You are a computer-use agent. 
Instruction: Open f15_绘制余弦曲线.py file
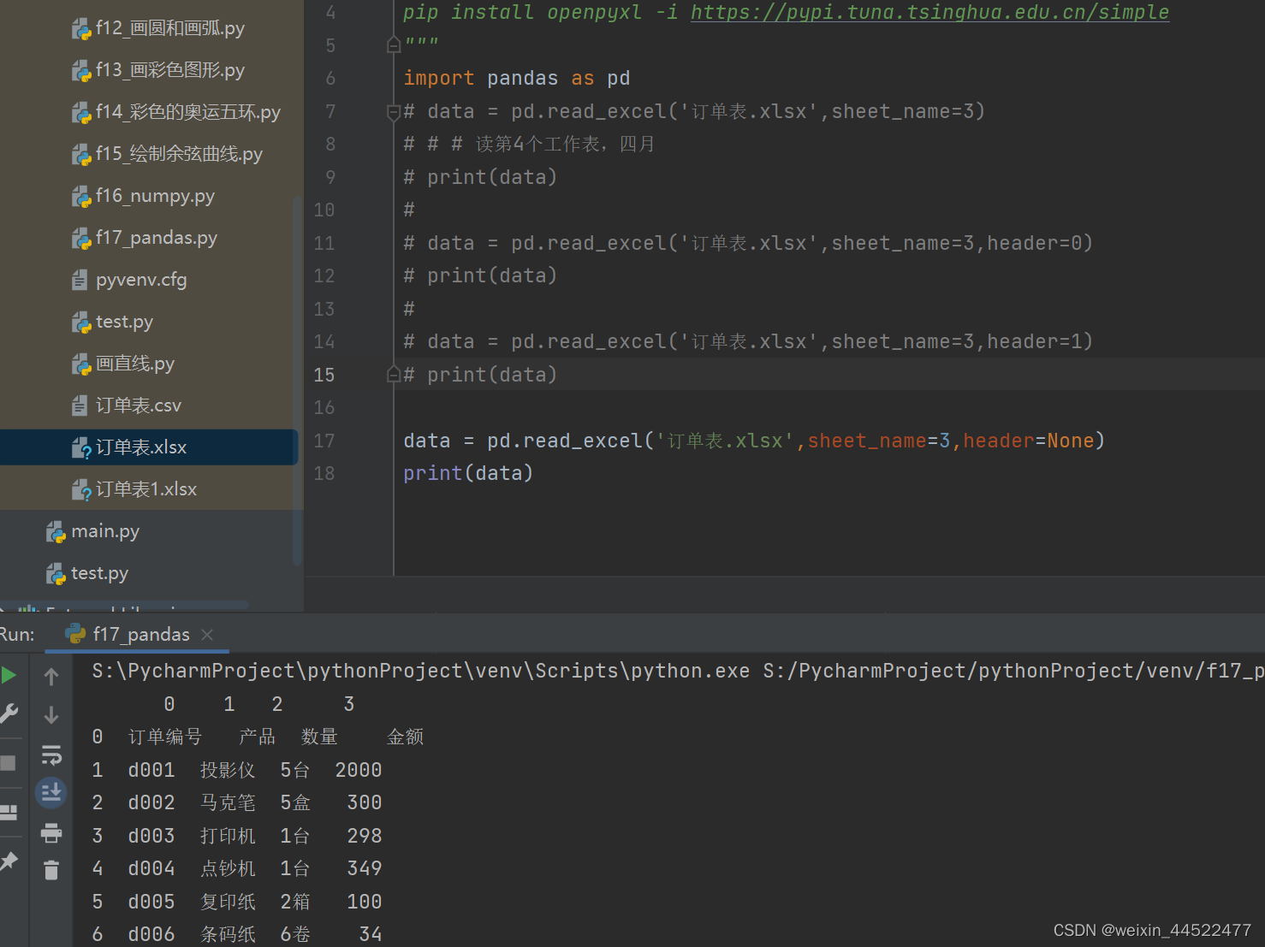click(179, 154)
